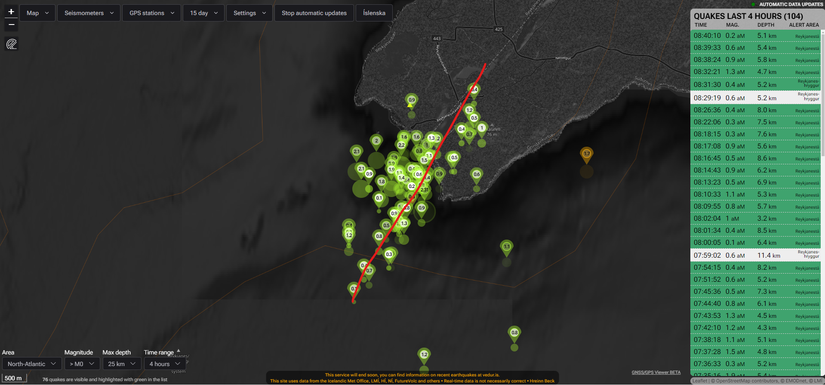Switch language to Íslenska

[374, 13]
